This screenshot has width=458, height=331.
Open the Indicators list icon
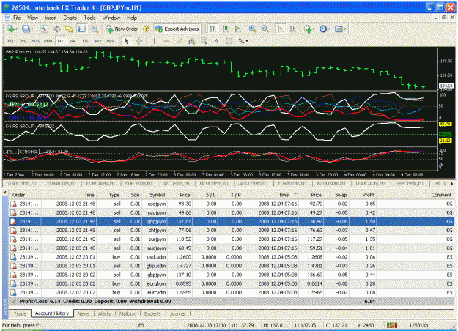pyautogui.click(x=308, y=29)
